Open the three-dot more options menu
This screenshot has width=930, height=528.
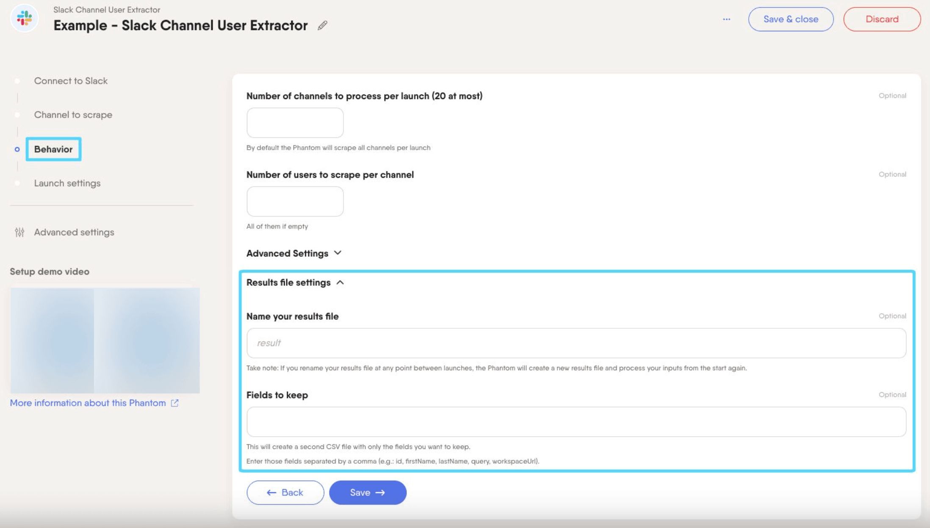point(727,19)
